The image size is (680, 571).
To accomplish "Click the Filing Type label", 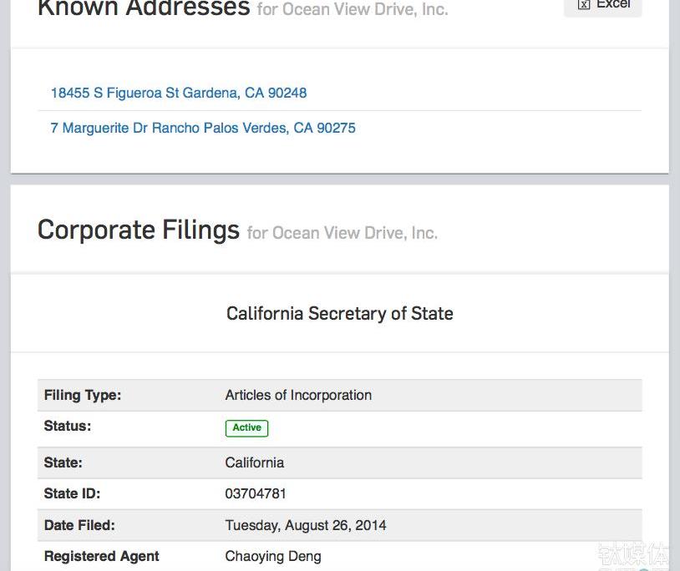I will pos(83,395).
